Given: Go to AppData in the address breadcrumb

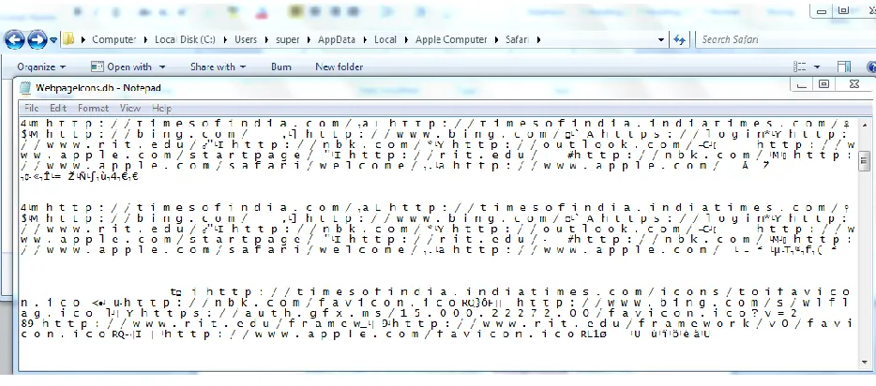Looking at the screenshot, I should pos(337,39).
